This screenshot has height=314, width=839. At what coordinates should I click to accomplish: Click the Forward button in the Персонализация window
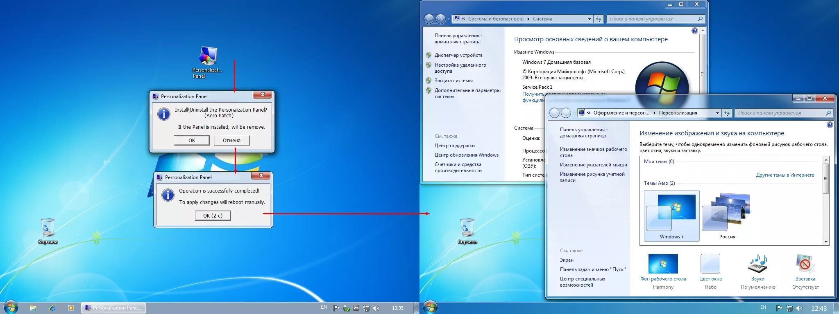[x=566, y=113]
